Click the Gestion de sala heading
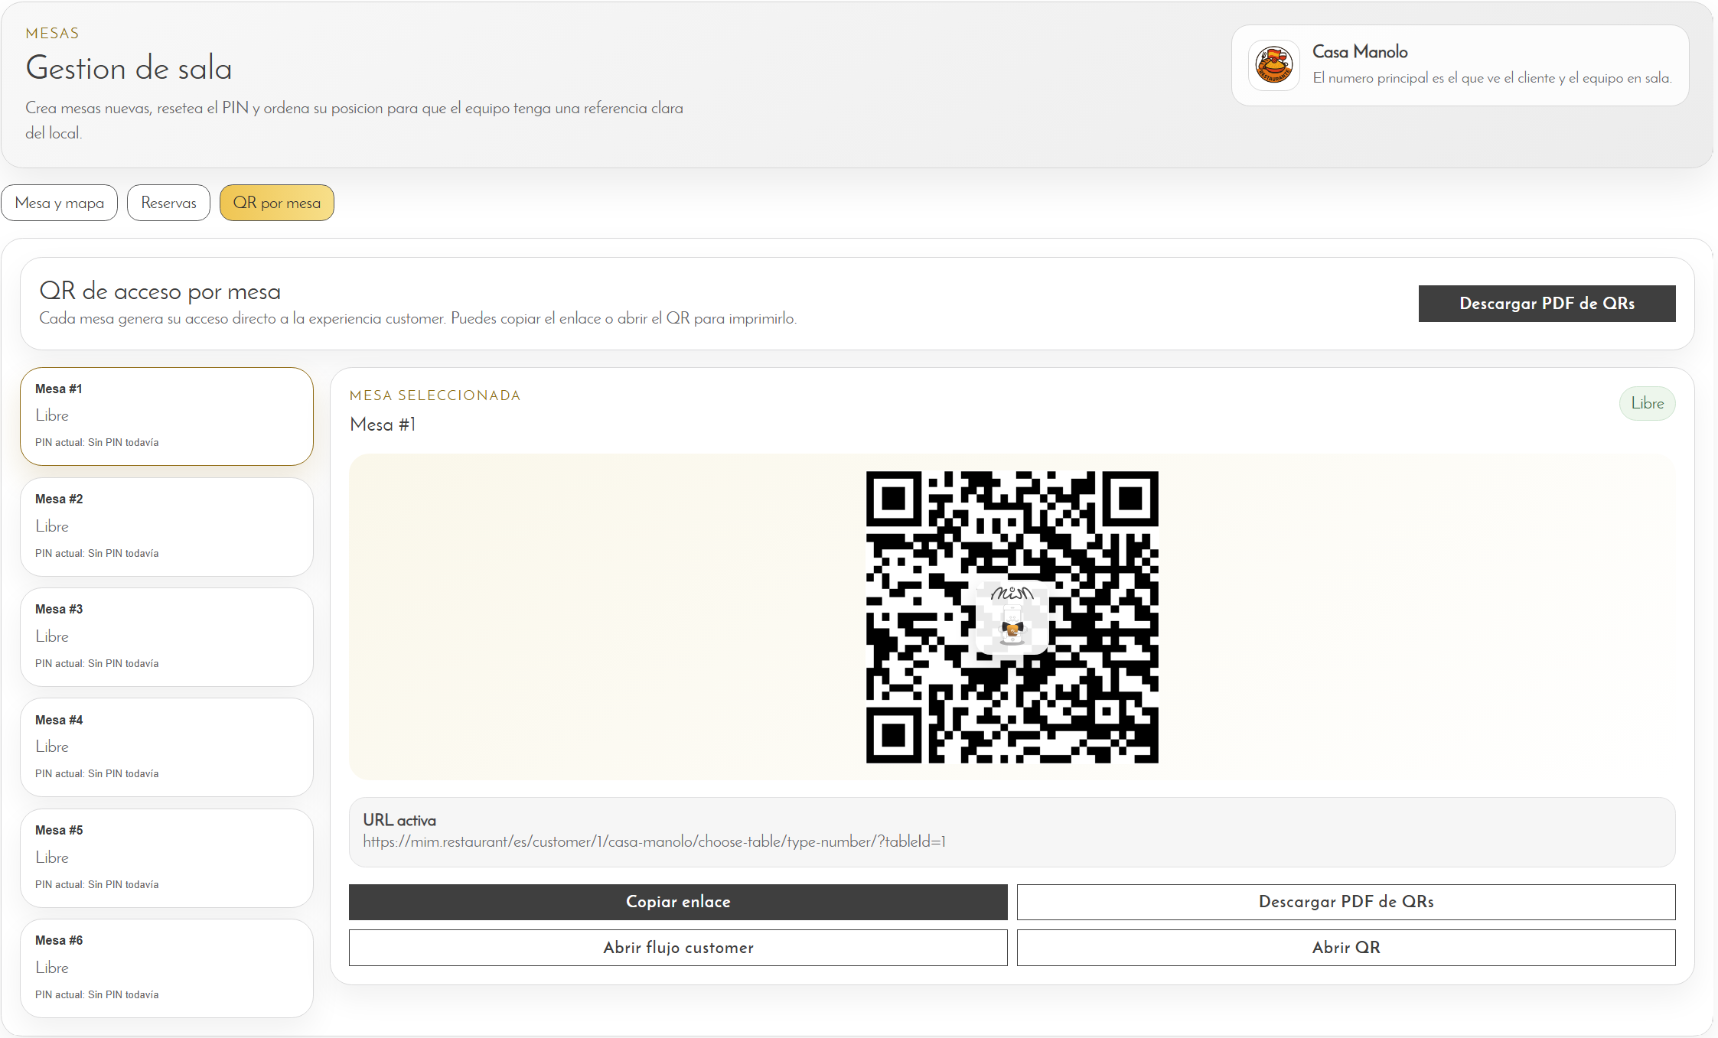 point(129,68)
